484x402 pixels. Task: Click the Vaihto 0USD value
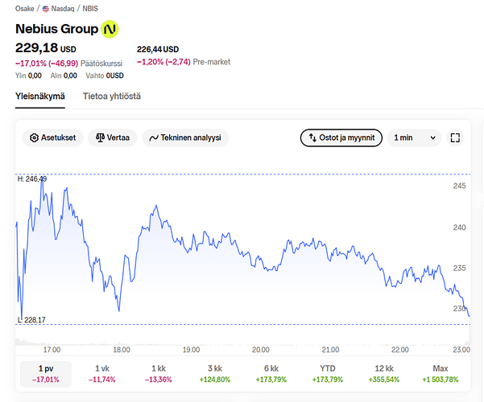105,76
